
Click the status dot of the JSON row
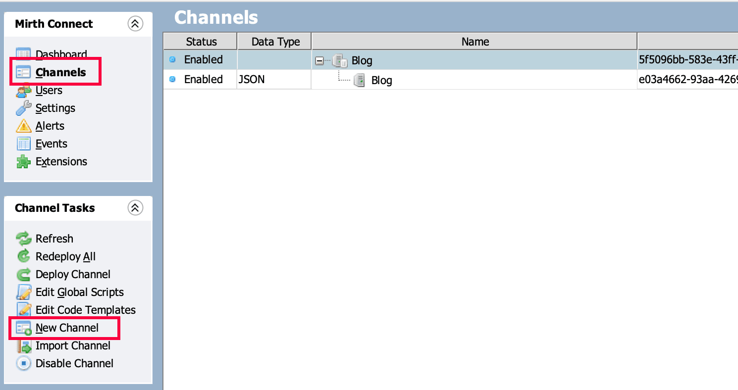tap(172, 79)
